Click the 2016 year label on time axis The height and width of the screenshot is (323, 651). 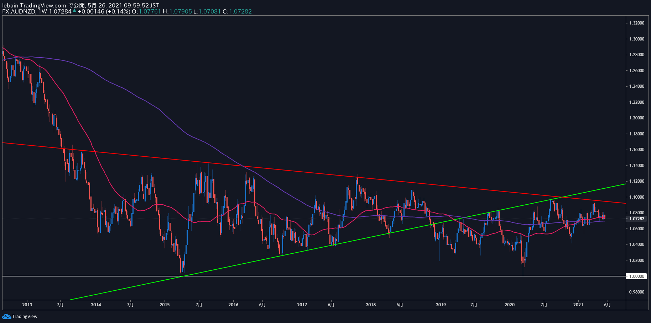(x=233, y=305)
